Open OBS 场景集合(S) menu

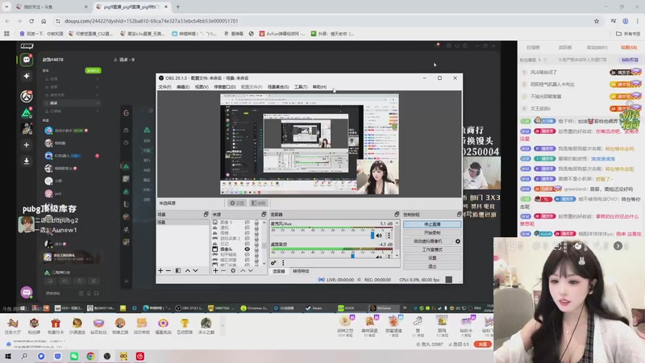(278, 87)
